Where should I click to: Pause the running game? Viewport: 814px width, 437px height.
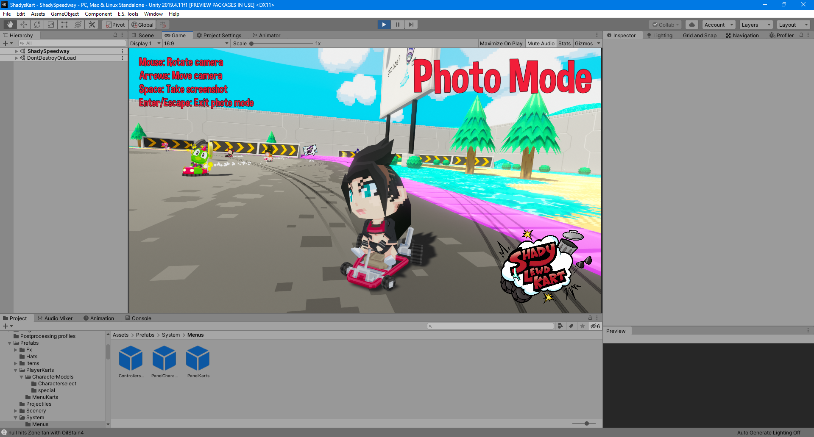[x=397, y=25]
